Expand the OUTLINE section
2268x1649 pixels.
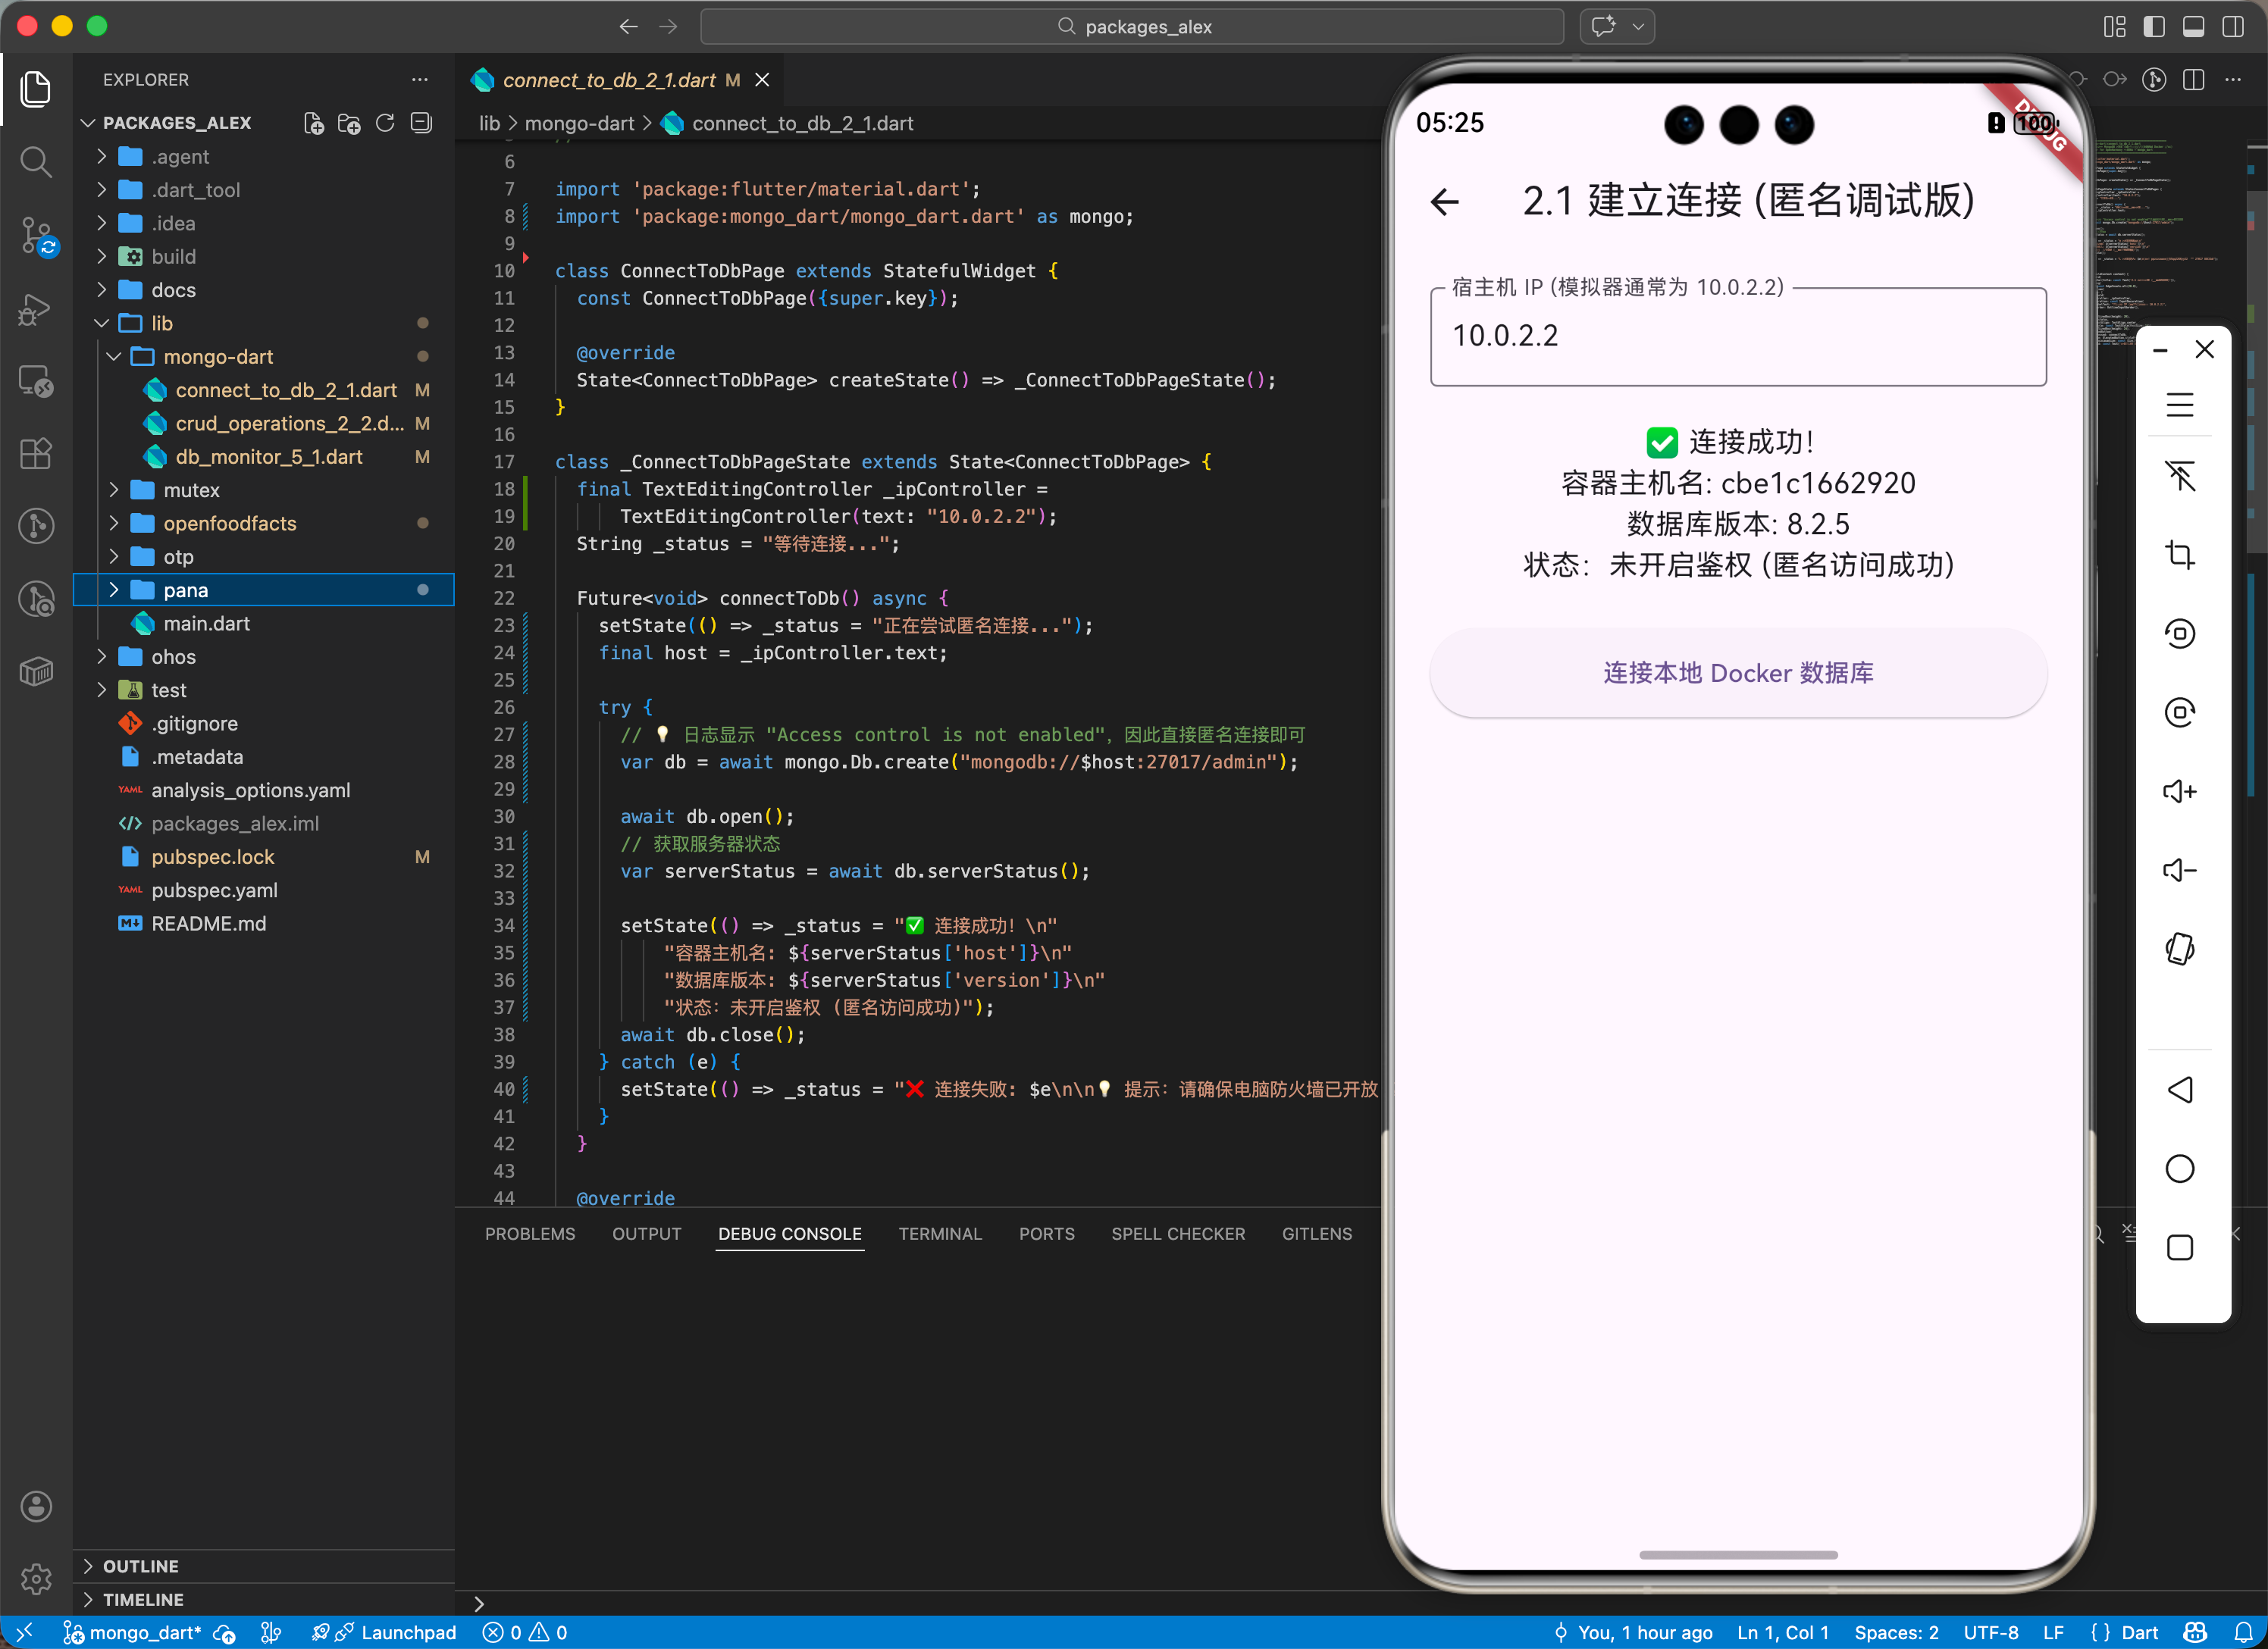tap(140, 1566)
